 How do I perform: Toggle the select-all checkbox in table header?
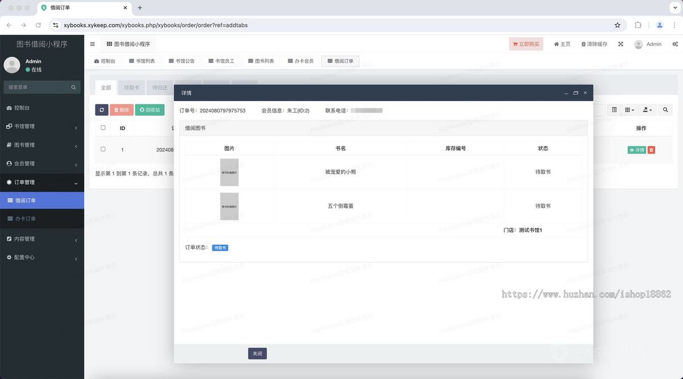(103, 128)
